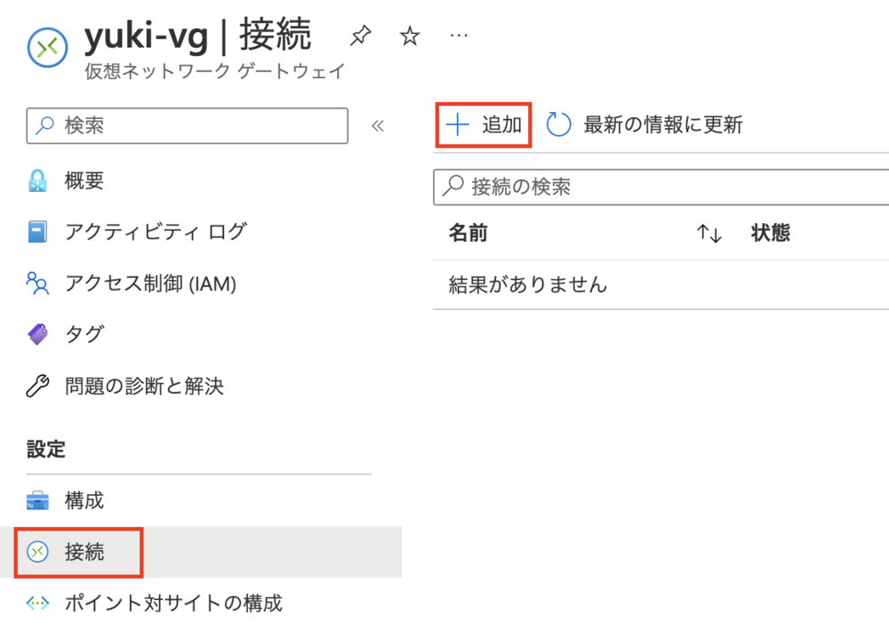889x623 pixels.
Task: Click the favorite star icon
Action: point(409,36)
